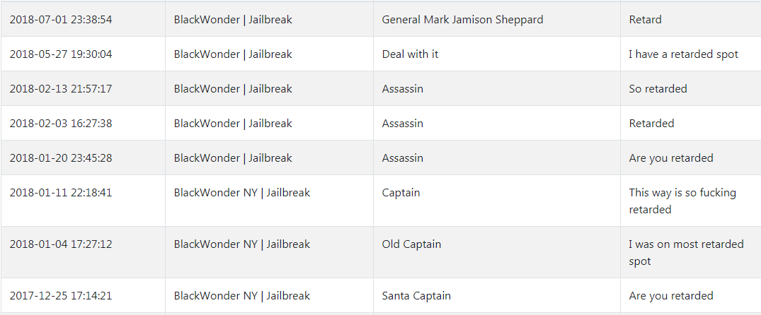
Task: Click the Assassin name in the 2018-01-20 row
Action: coord(402,158)
